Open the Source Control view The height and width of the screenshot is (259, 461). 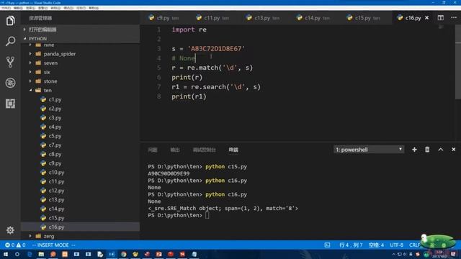pyautogui.click(x=10, y=62)
